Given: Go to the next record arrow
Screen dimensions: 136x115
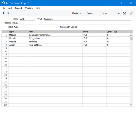Looking at the screenshot, I should tap(8, 13).
